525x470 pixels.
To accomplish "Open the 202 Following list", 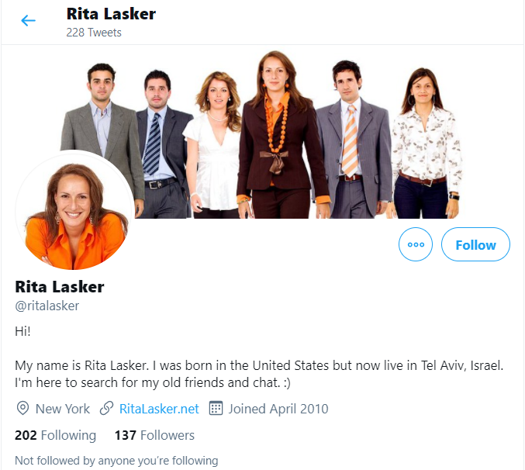I will [x=55, y=435].
